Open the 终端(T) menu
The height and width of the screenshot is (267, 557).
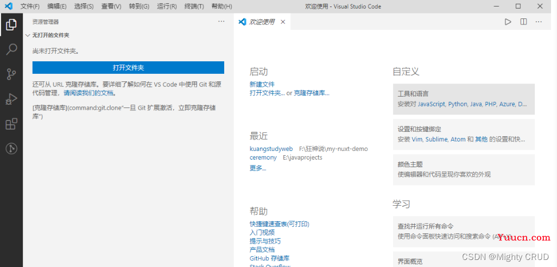pos(194,7)
